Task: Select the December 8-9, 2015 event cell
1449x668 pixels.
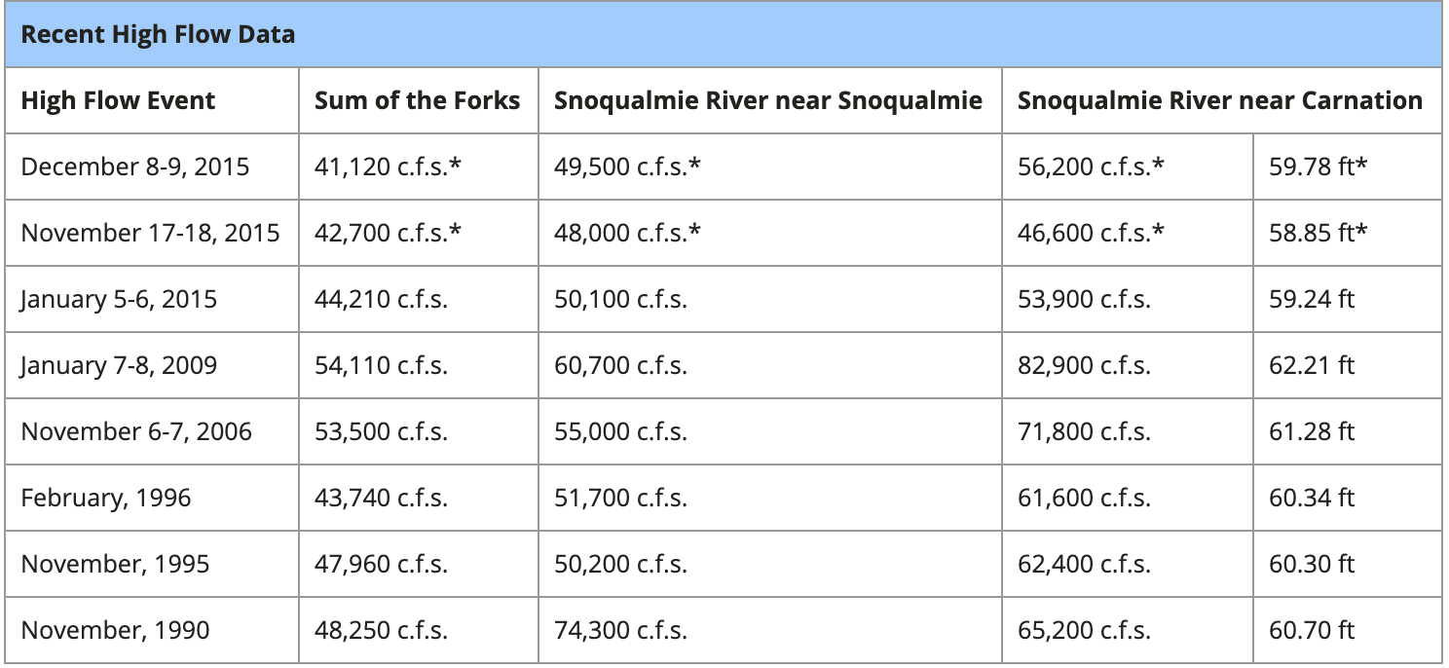Action: tap(134, 167)
